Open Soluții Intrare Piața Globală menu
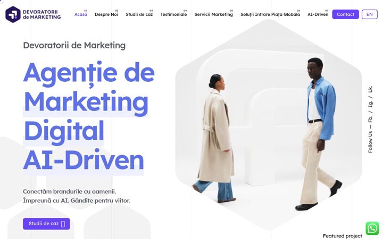Screen dimensions: 383x239 [x=270, y=14]
